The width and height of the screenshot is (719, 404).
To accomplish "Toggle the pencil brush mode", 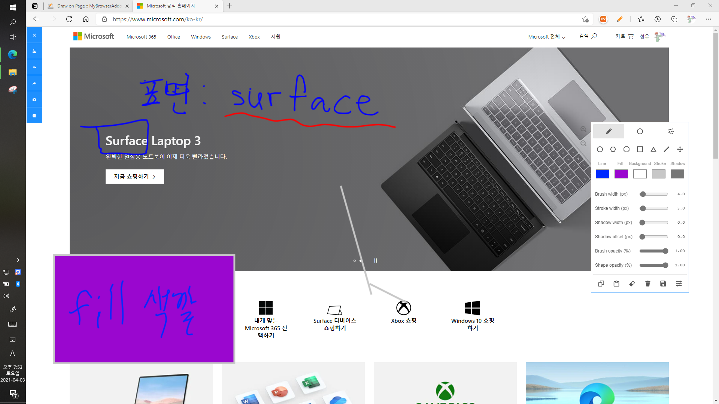I will point(609,131).
